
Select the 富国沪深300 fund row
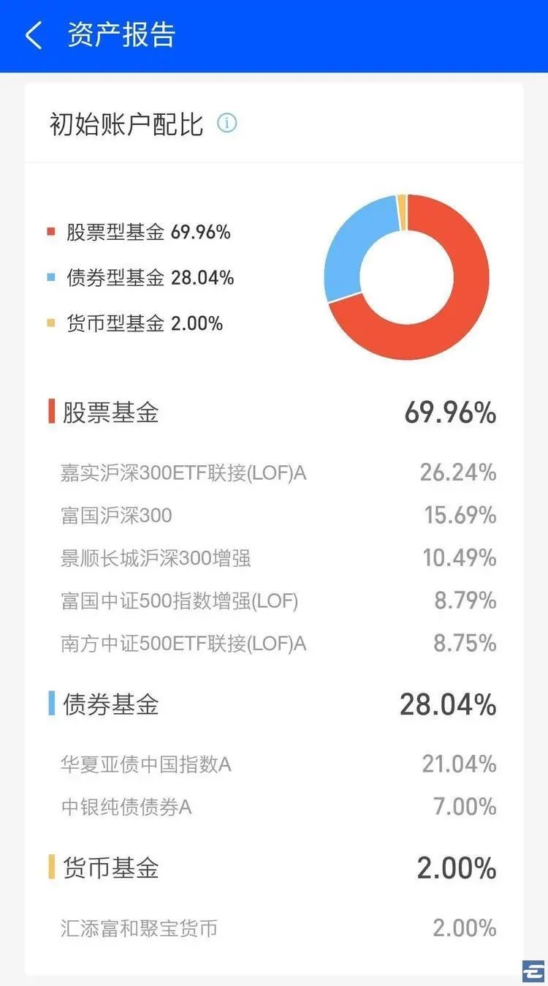[x=117, y=516]
